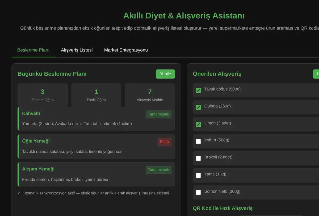Click the Kahvaltı Tamamlandı badge
The width and height of the screenshot is (319, 216).
(159, 114)
